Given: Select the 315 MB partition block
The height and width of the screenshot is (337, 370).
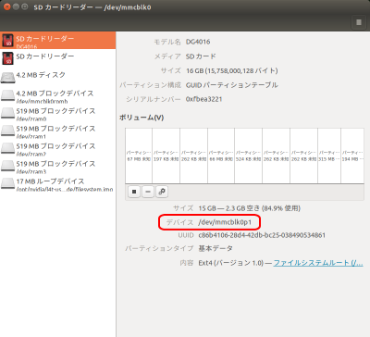Looking at the screenshot, I should point(329,156).
